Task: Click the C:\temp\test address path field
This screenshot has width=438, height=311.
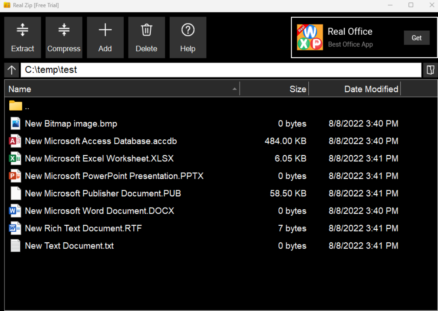Action: click(x=221, y=70)
